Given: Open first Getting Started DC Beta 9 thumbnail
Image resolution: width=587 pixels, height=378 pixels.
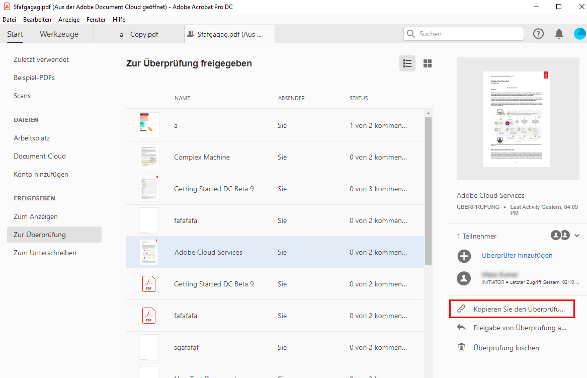Looking at the screenshot, I should coord(149,189).
